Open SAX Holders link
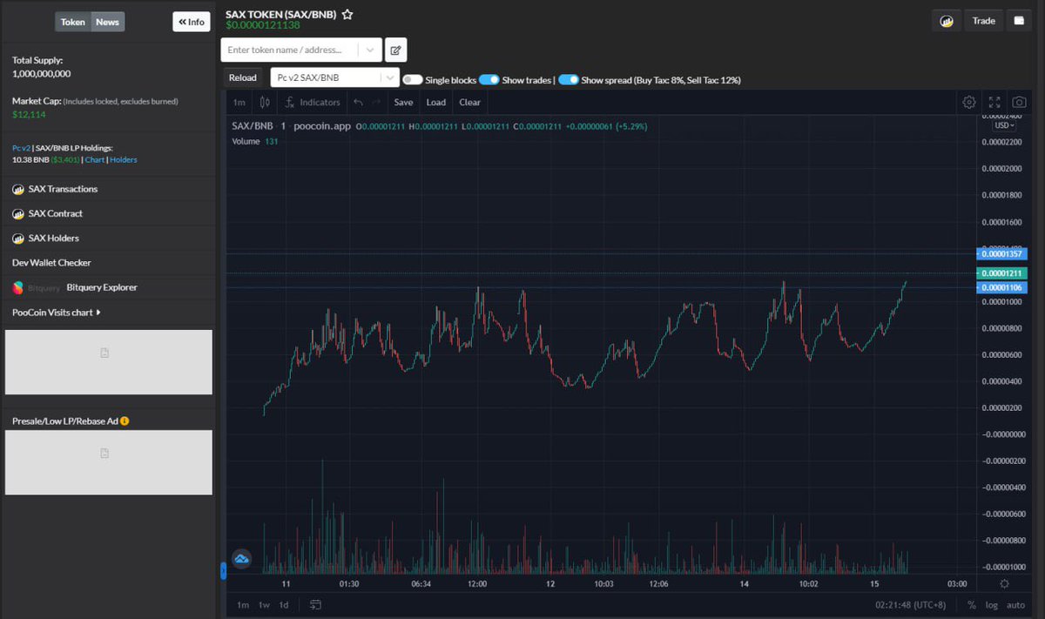The image size is (1045, 619). [53, 238]
